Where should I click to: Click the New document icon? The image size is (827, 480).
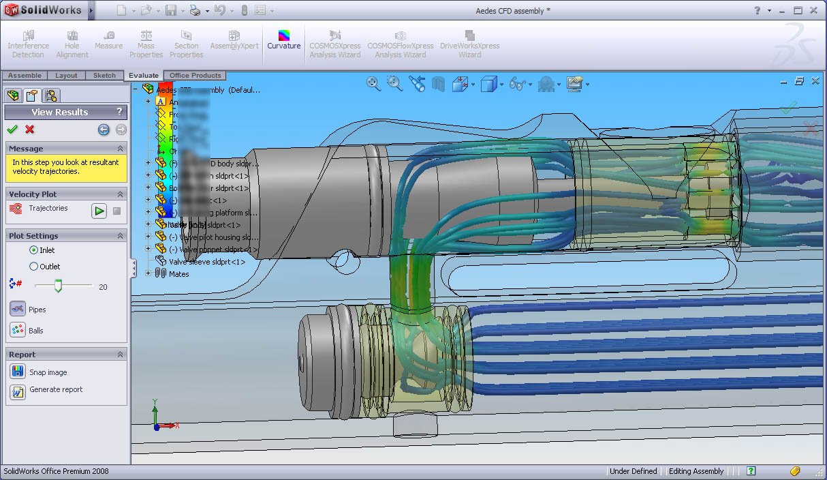[x=121, y=10]
